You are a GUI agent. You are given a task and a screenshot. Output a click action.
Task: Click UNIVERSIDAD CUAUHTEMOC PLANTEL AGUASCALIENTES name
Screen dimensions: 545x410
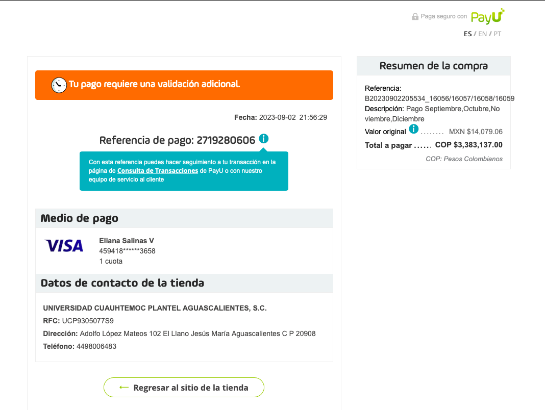point(155,308)
